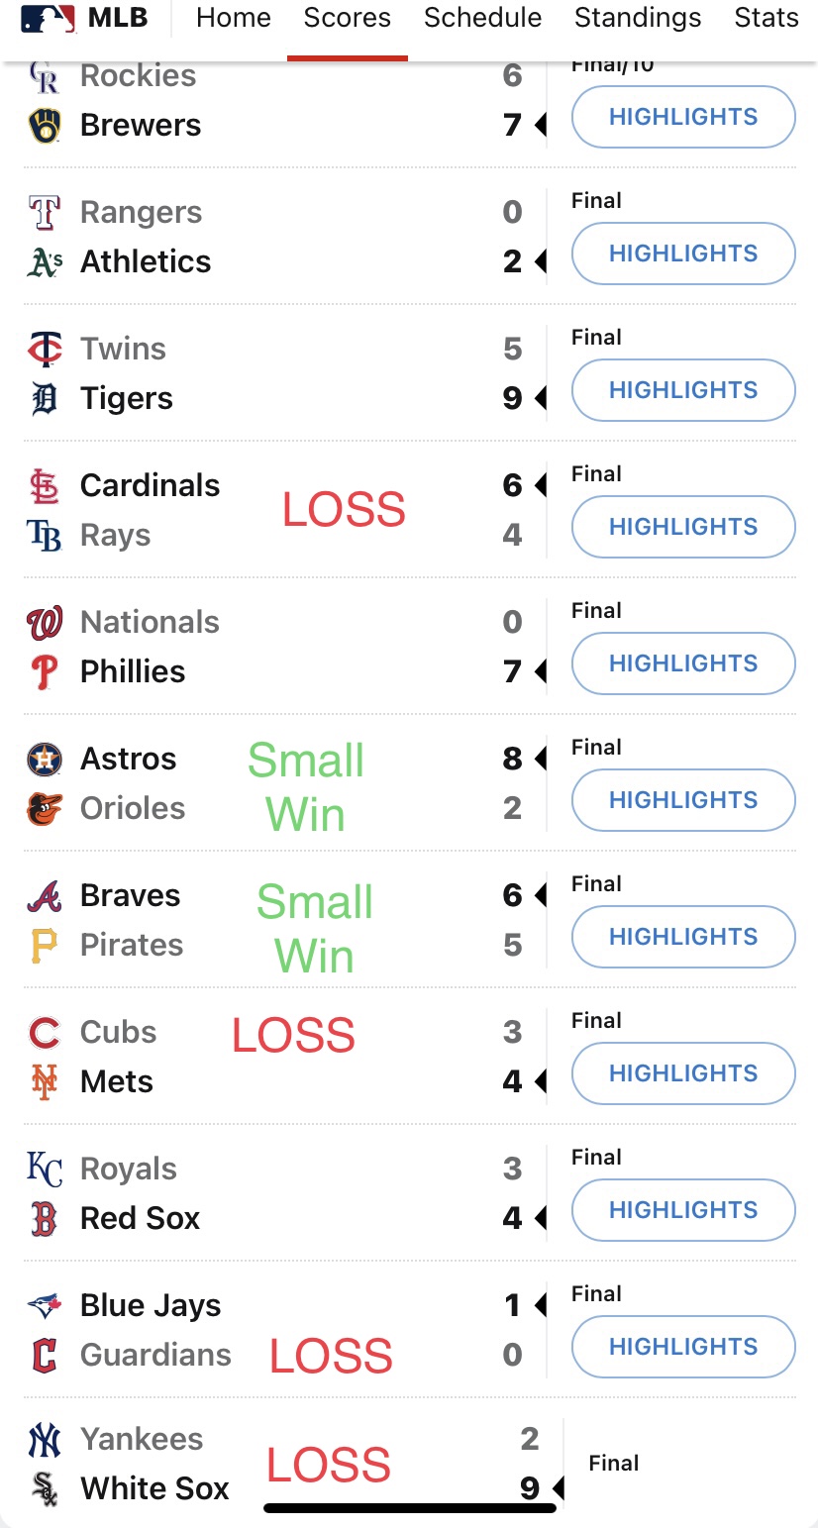818x1528 pixels.
Task: Open the Standings tab
Action: click(638, 18)
